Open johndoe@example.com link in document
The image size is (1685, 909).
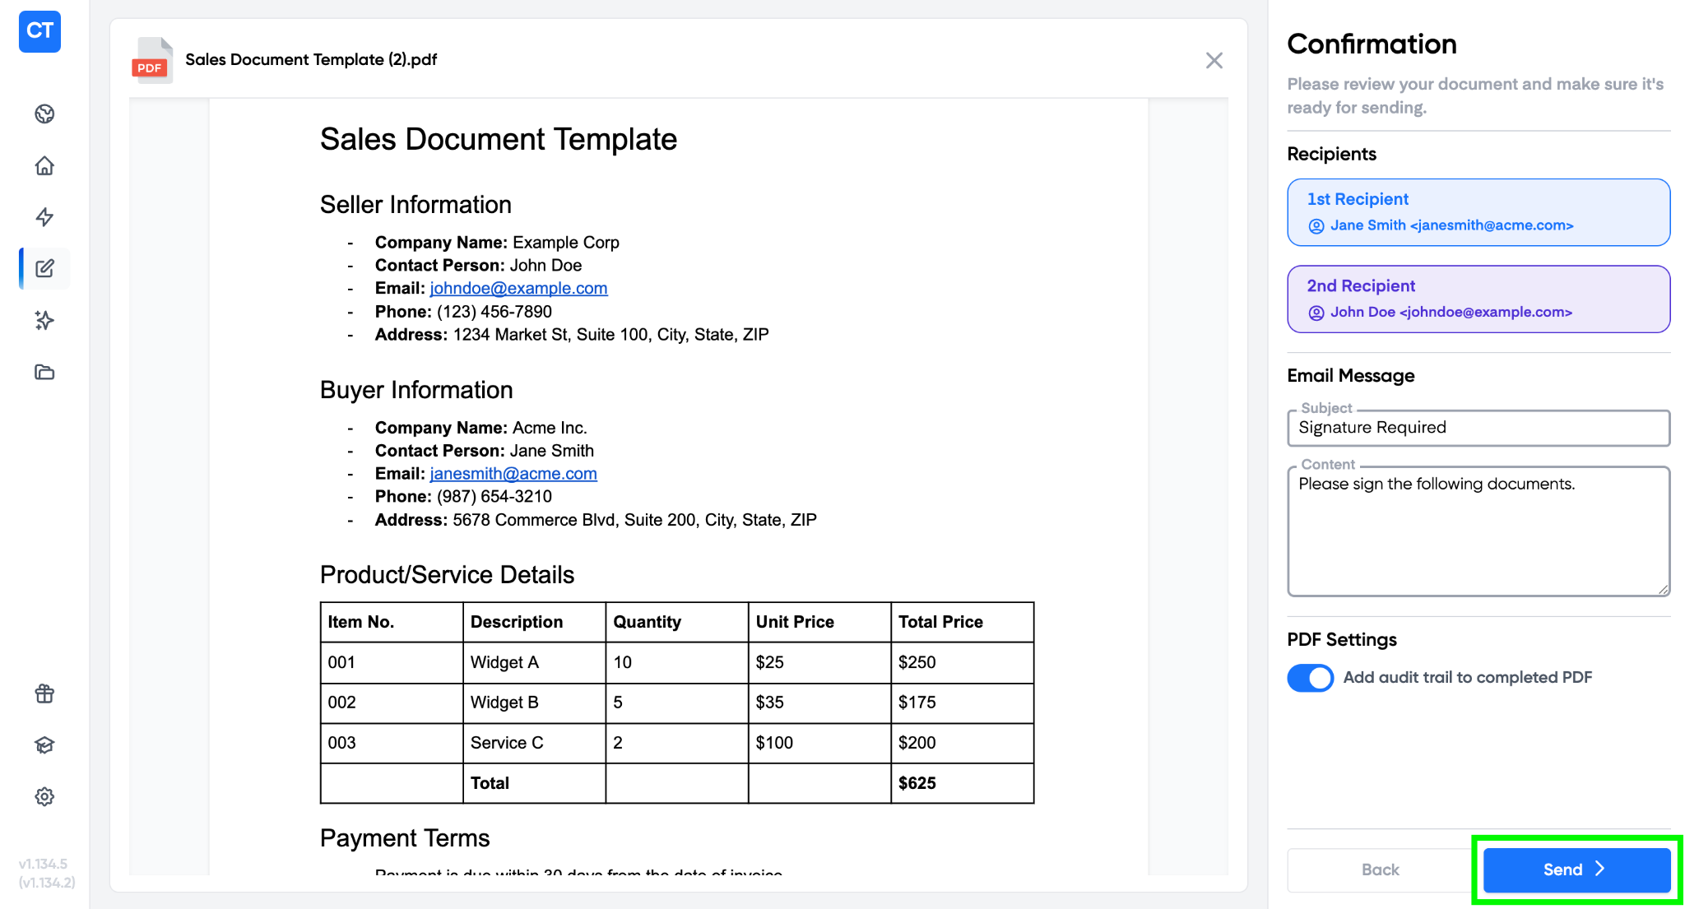click(x=518, y=288)
